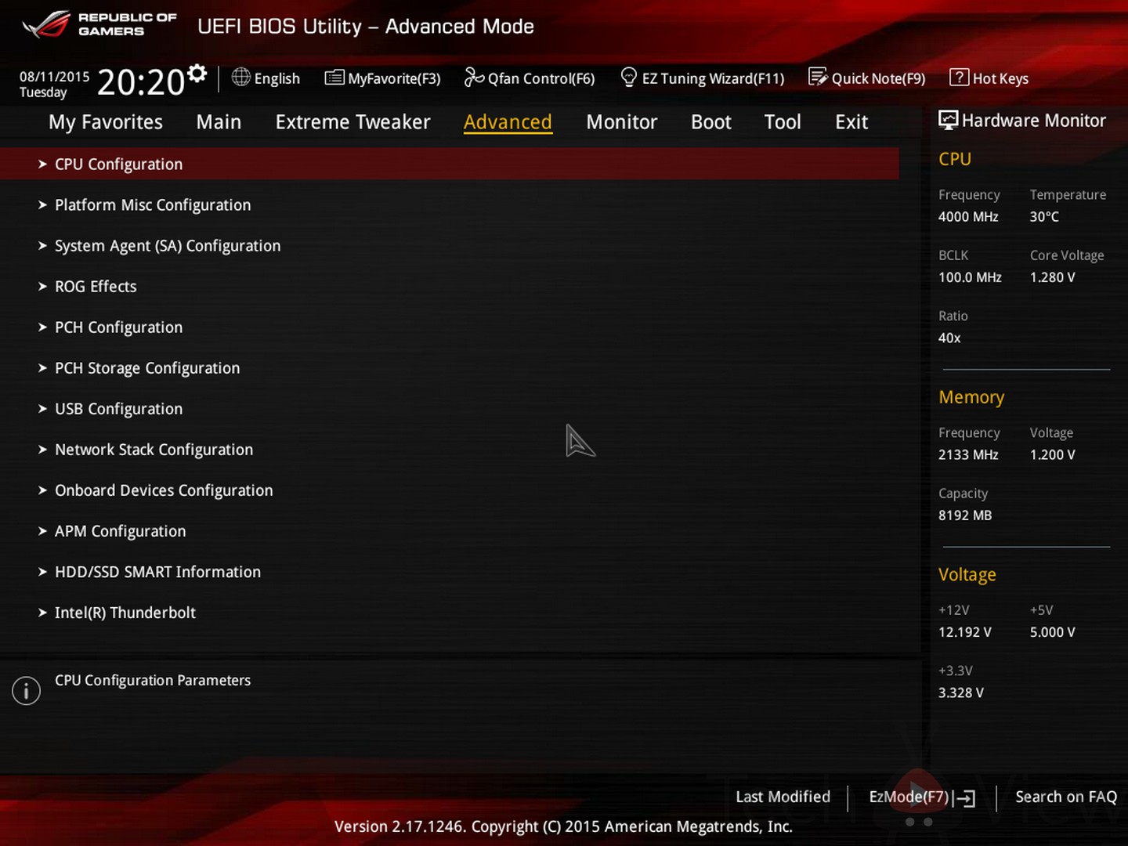Show the Hot Keys label
The height and width of the screenshot is (846, 1128).
coord(1000,78)
